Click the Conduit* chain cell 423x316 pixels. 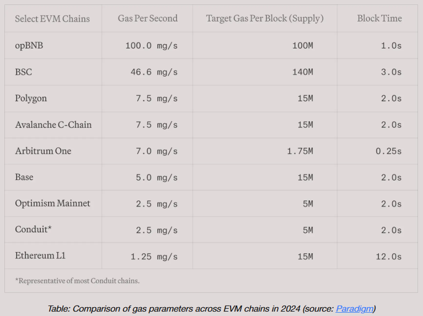point(33,230)
